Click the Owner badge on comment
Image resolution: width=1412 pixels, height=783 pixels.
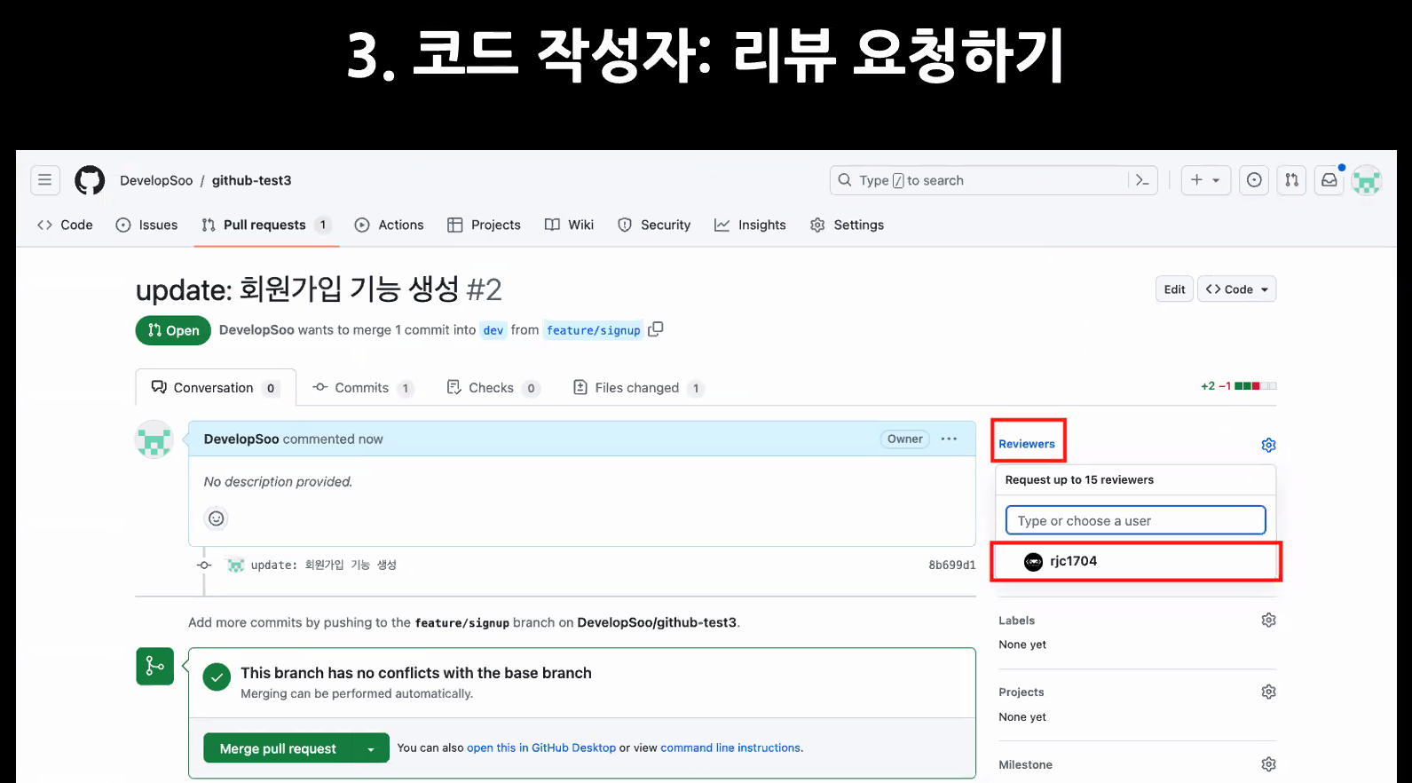904,439
